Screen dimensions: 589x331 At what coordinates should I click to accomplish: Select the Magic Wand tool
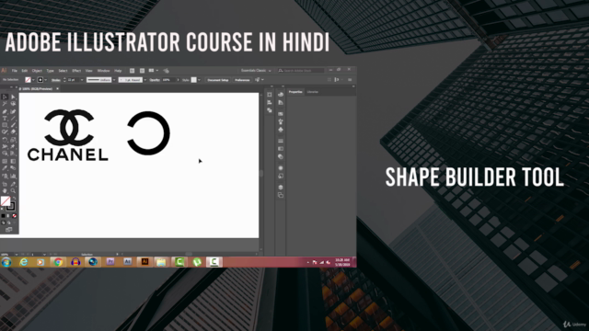coord(5,104)
